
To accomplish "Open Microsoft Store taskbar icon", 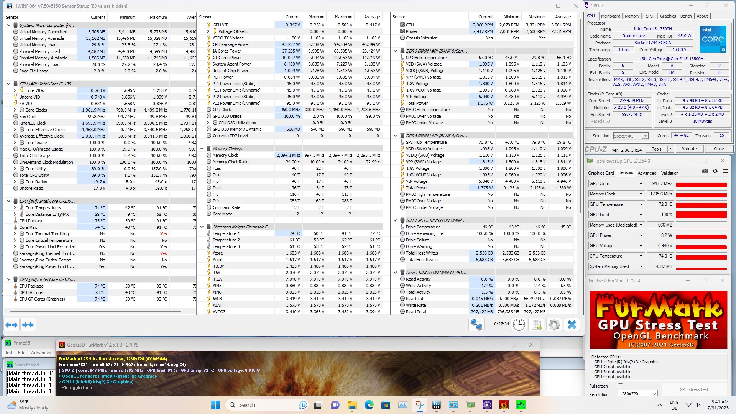I will click(386, 405).
